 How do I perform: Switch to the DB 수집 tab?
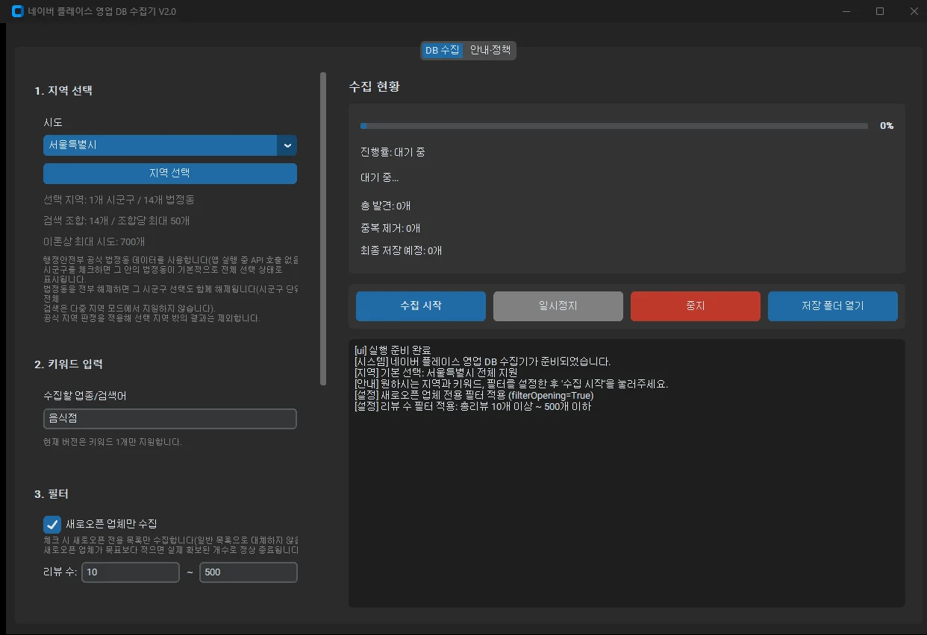pyautogui.click(x=443, y=51)
